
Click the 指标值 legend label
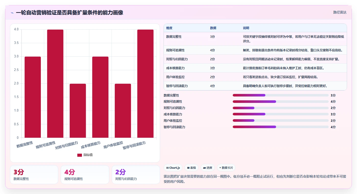point(88,155)
